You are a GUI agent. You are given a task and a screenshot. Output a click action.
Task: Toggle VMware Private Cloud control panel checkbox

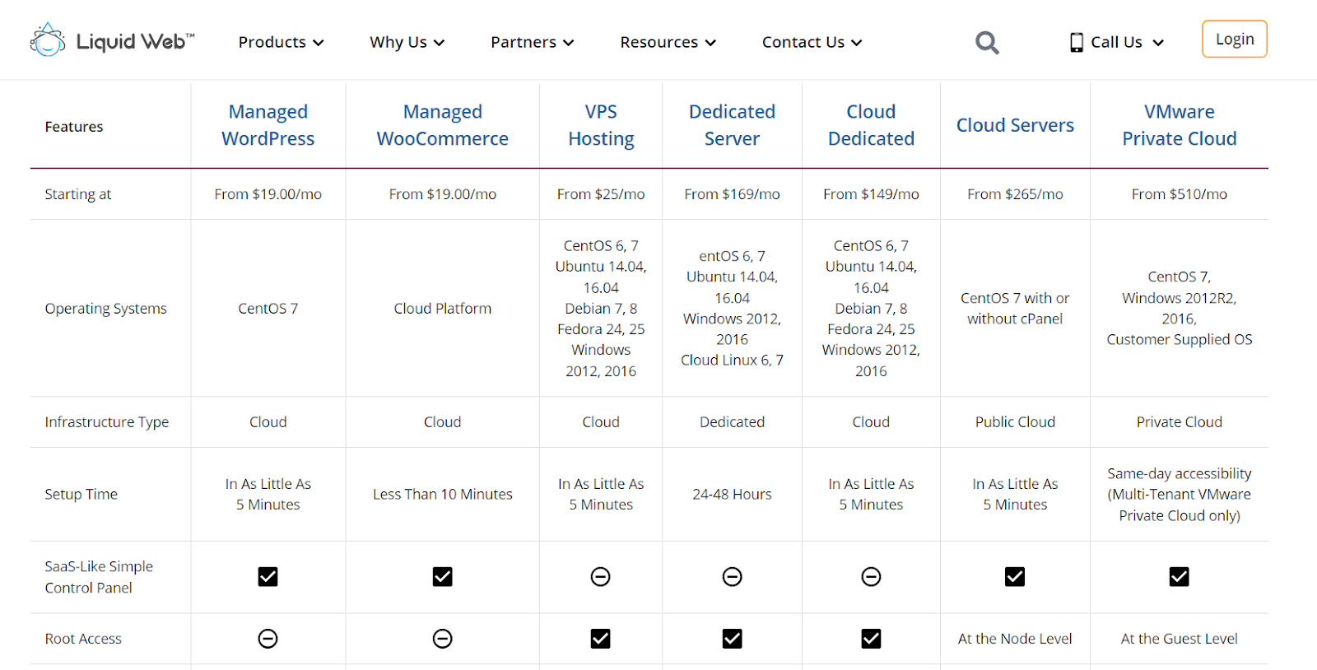[1180, 577]
